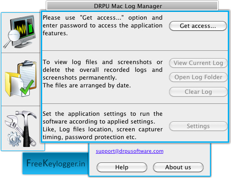The height and width of the screenshot is (178, 231).
Task: Follow the support@drpusoftware.com email link
Action: pyautogui.click(x=130, y=151)
